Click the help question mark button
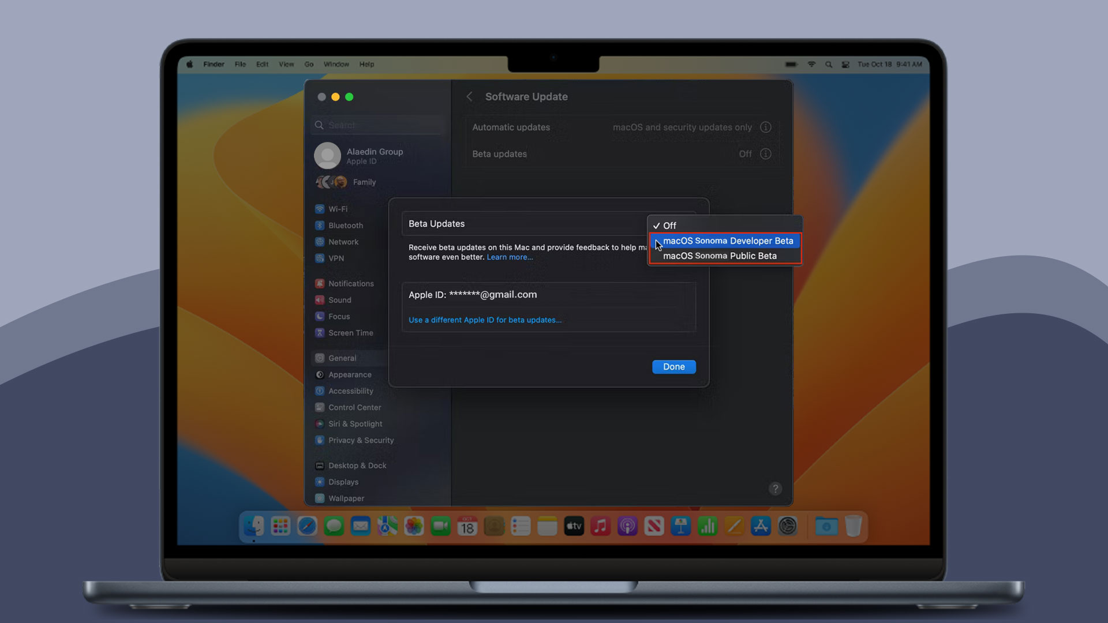1108x623 pixels. (x=775, y=489)
